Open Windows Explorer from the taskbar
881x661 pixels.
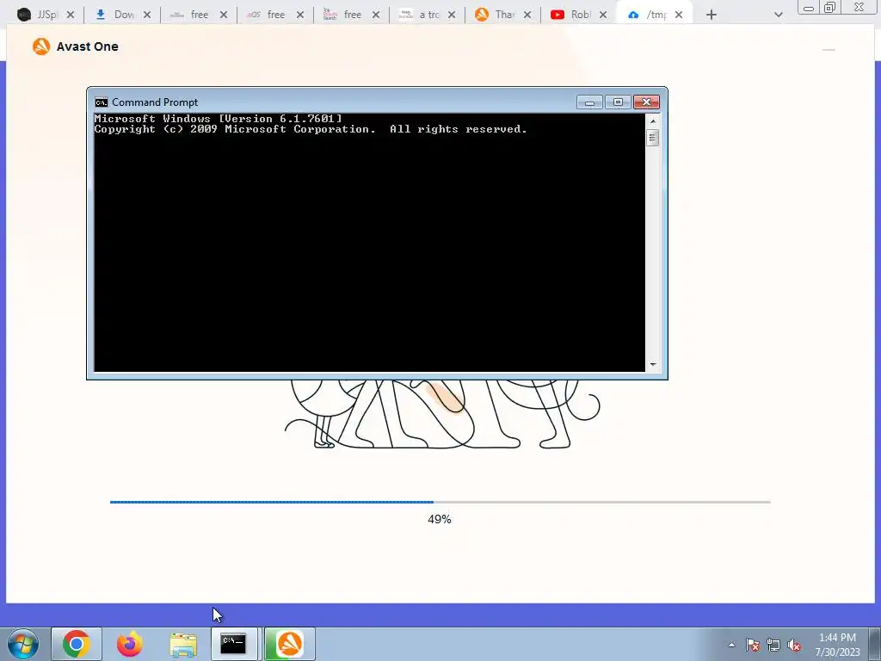[x=183, y=644]
